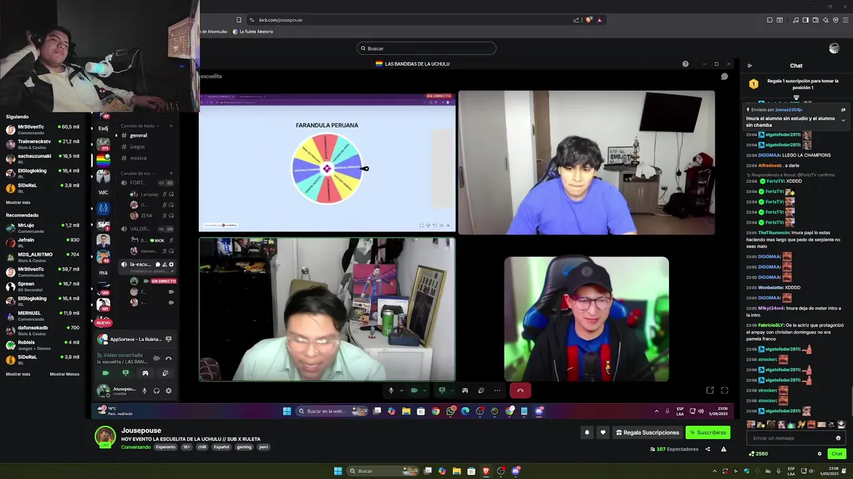Enter fullscreen for the Discord call
The width and height of the screenshot is (853, 479).
click(724, 391)
